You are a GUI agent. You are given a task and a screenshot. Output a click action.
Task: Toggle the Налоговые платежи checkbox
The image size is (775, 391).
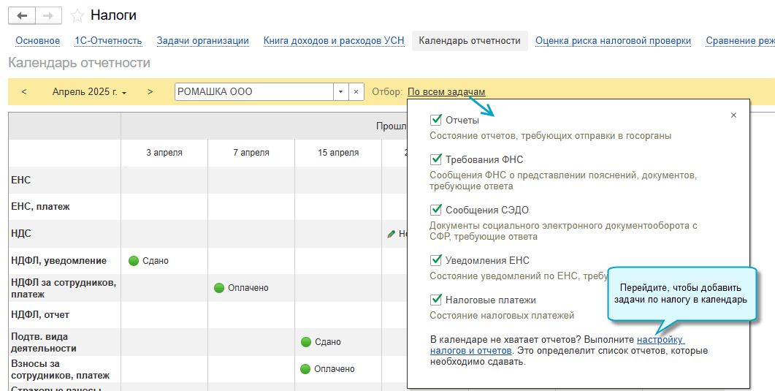tap(437, 300)
